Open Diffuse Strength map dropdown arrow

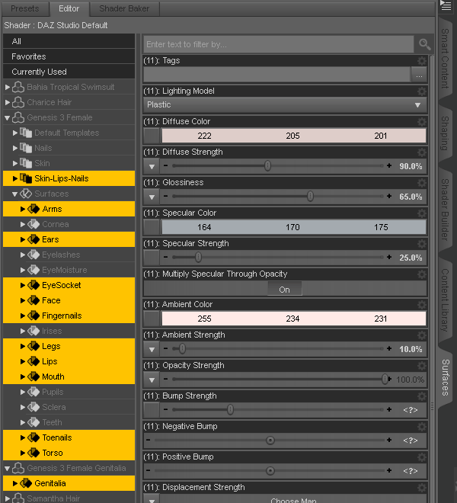tap(152, 166)
